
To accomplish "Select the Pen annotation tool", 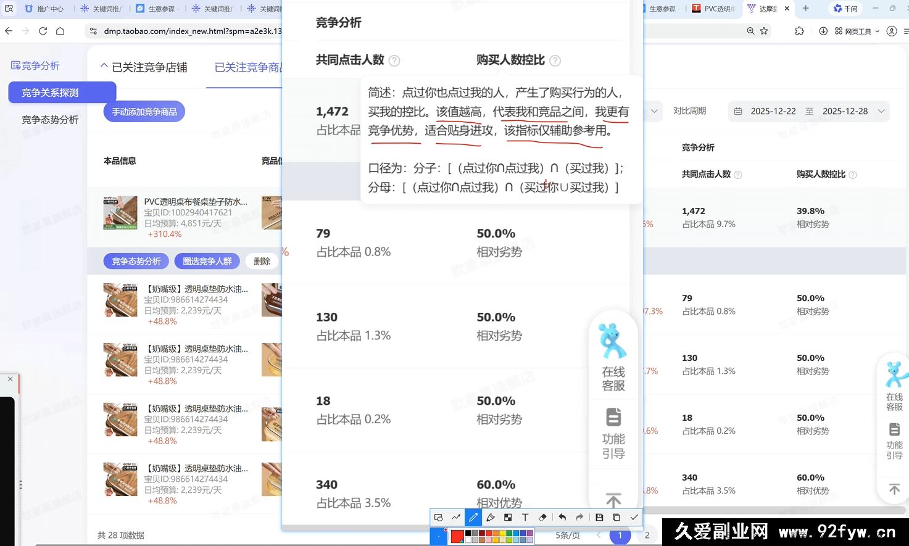I will coord(473,517).
